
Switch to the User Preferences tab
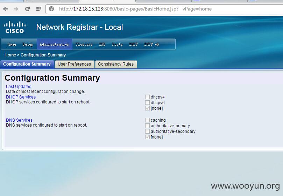(75, 64)
